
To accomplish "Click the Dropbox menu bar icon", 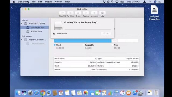I will (104, 2).
